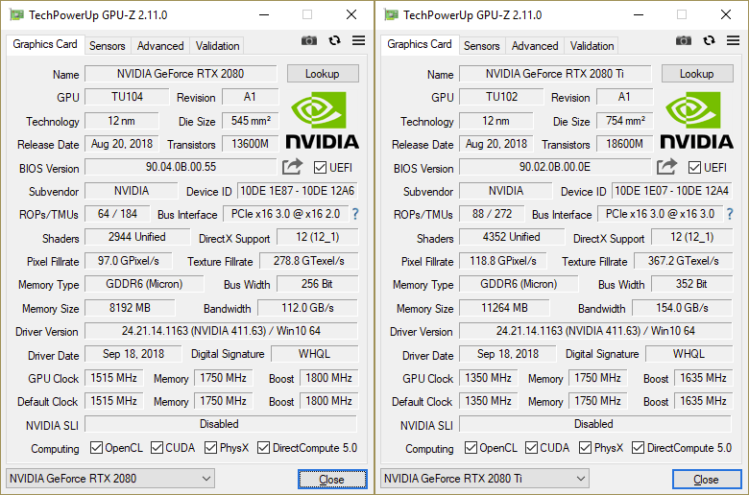Click the Lookup button for RTX 2080
This screenshot has height=495, width=749.
(323, 74)
